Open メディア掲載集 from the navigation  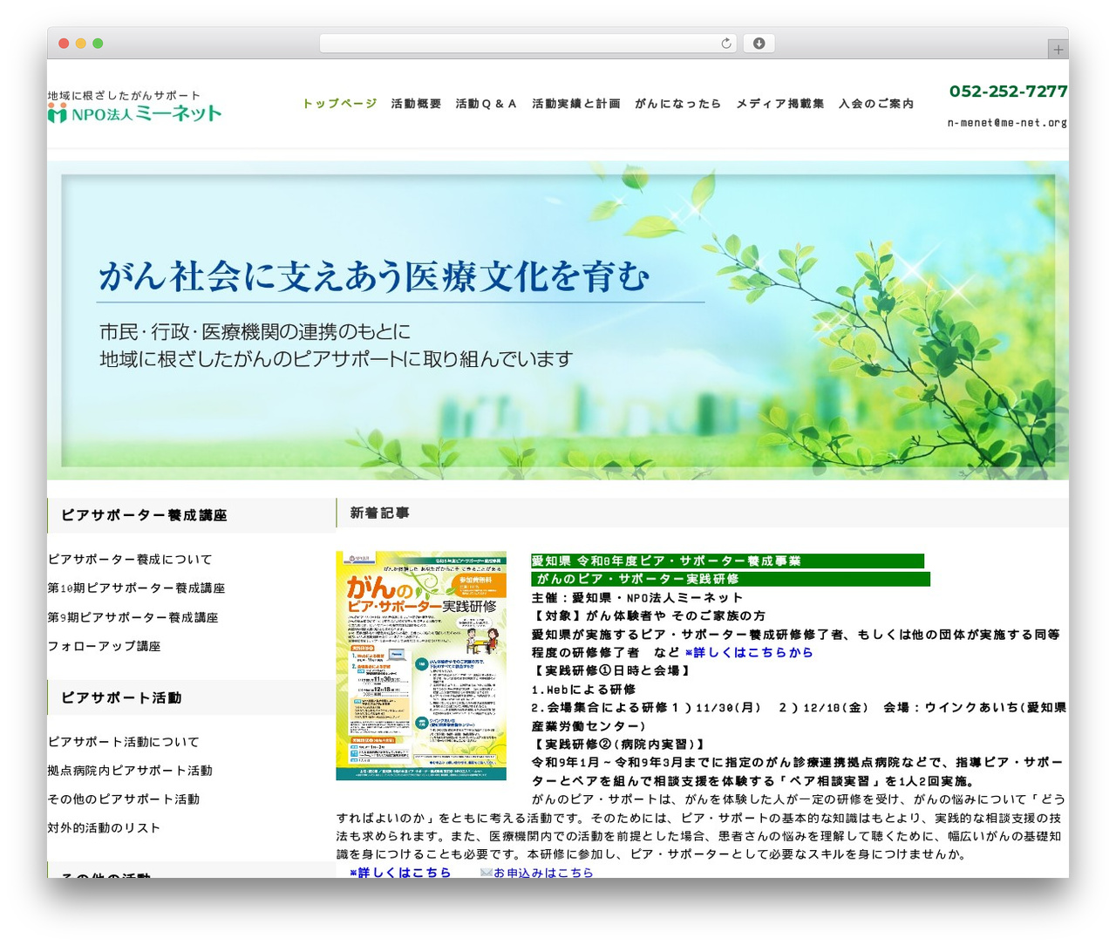[x=780, y=104]
